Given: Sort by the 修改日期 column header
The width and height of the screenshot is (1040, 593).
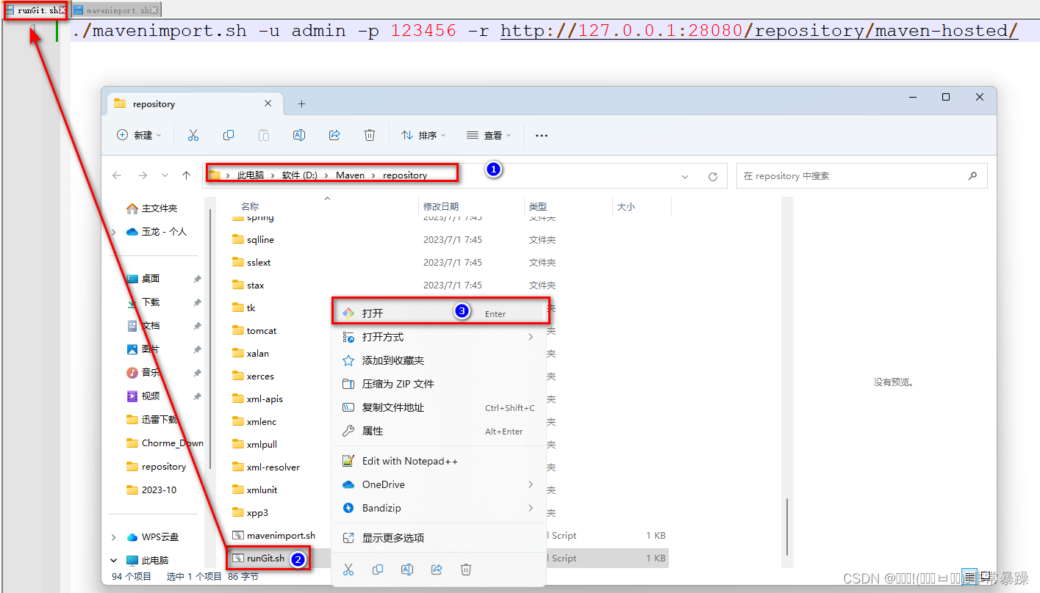Looking at the screenshot, I should [x=441, y=207].
